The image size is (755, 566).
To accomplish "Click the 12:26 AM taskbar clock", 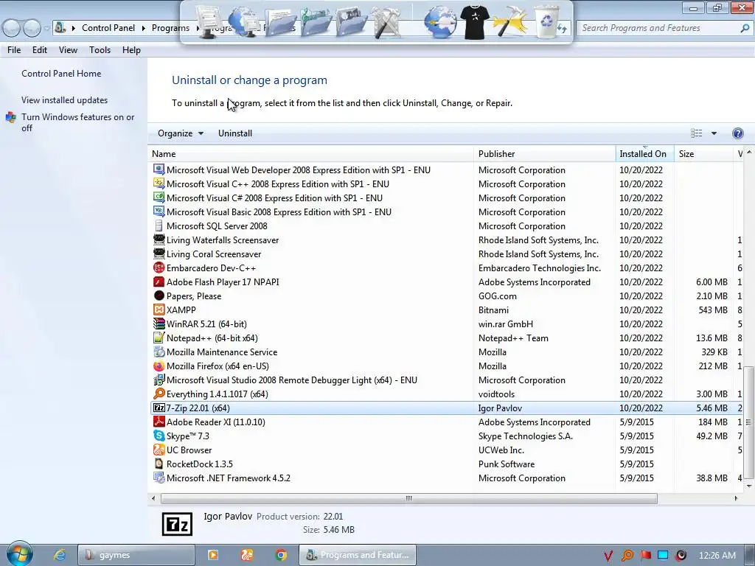I will click(717, 556).
